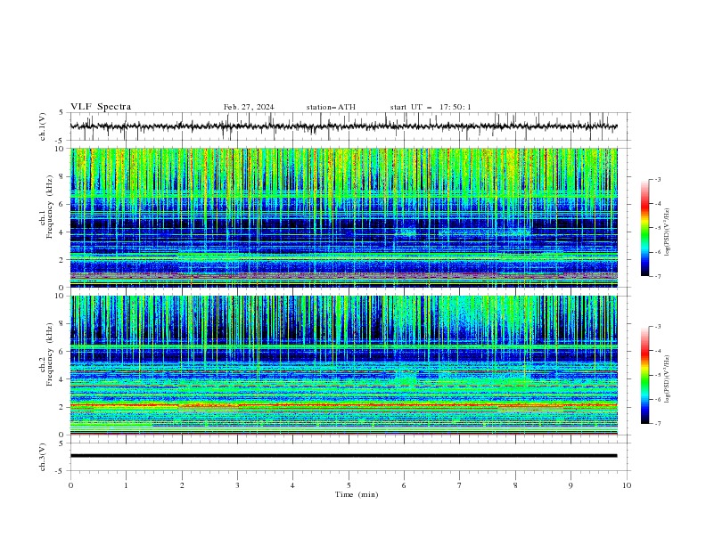Click time axis tick label "5"

[349, 485]
